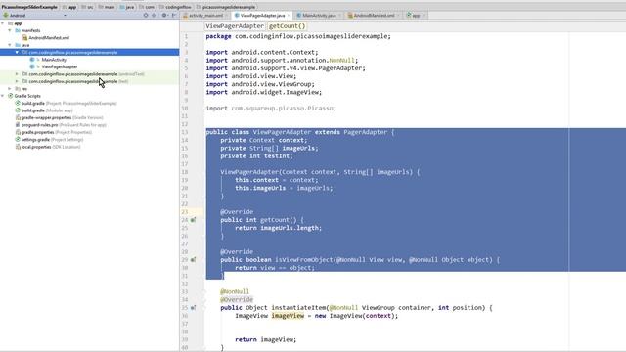Click the app breadcrumb in navigation bar
The height and width of the screenshot is (352, 626).
69,7
